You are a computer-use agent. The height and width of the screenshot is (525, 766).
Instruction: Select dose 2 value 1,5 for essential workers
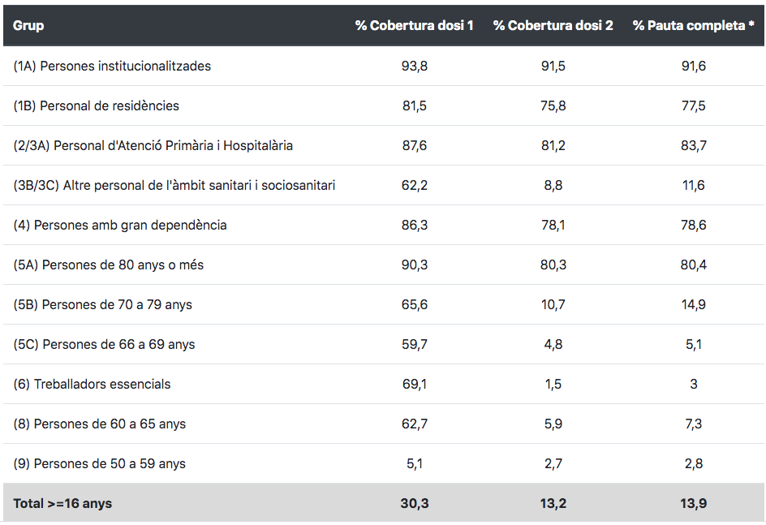(x=553, y=384)
